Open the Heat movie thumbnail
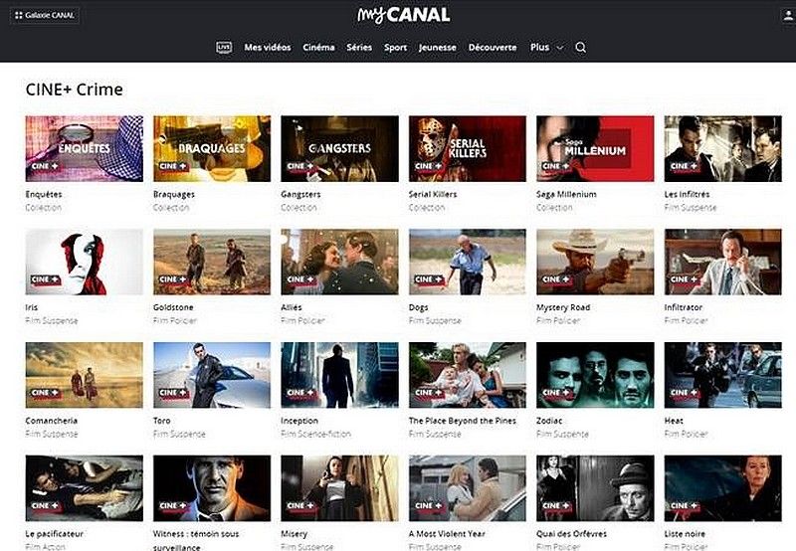The image size is (796, 551). (723, 375)
